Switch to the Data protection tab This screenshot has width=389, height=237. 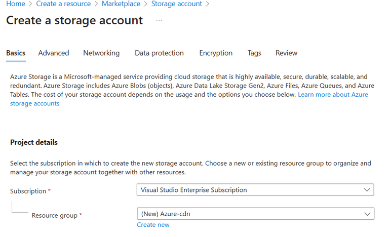[159, 53]
